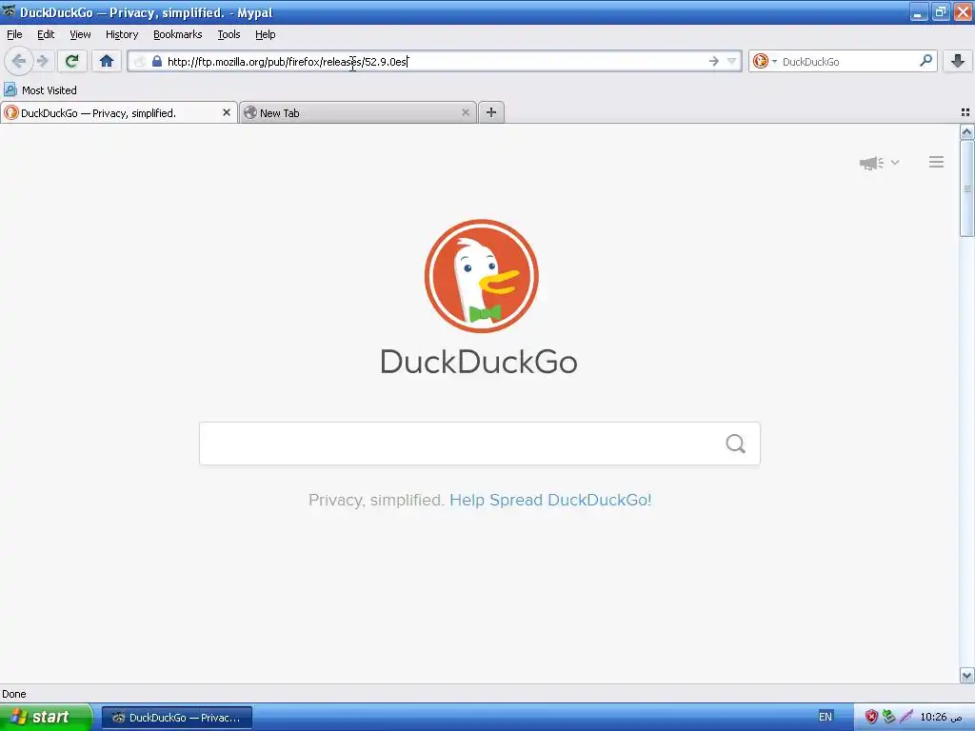
Task: Click the padlock site identity icon
Action: click(157, 61)
